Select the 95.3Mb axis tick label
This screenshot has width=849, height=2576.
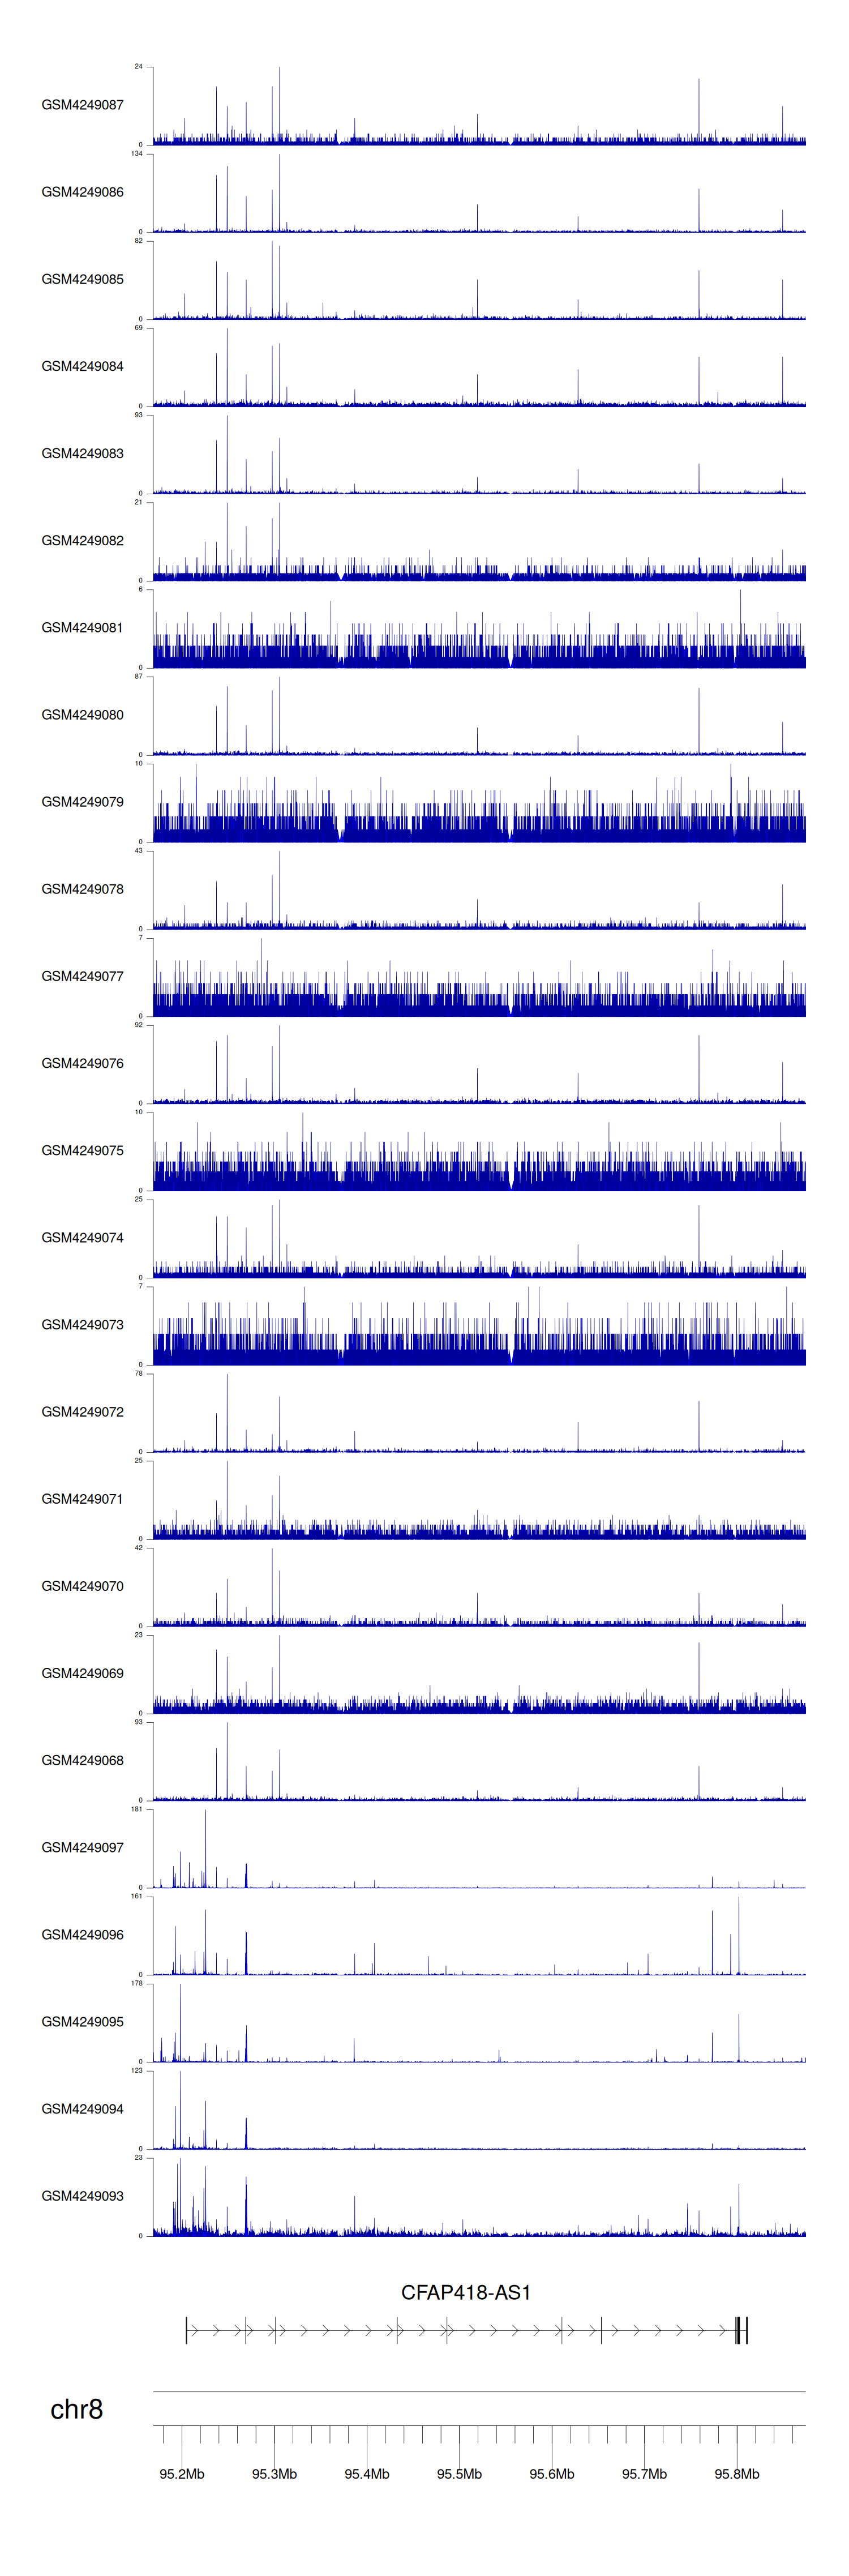(274, 2473)
